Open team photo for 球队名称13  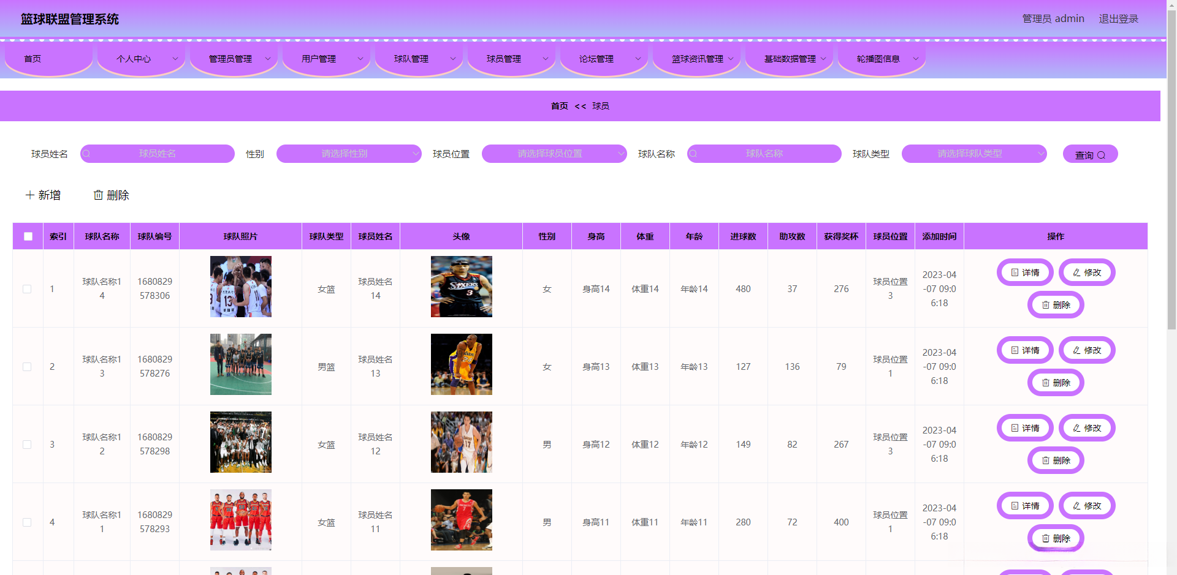click(x=241, y=364)
